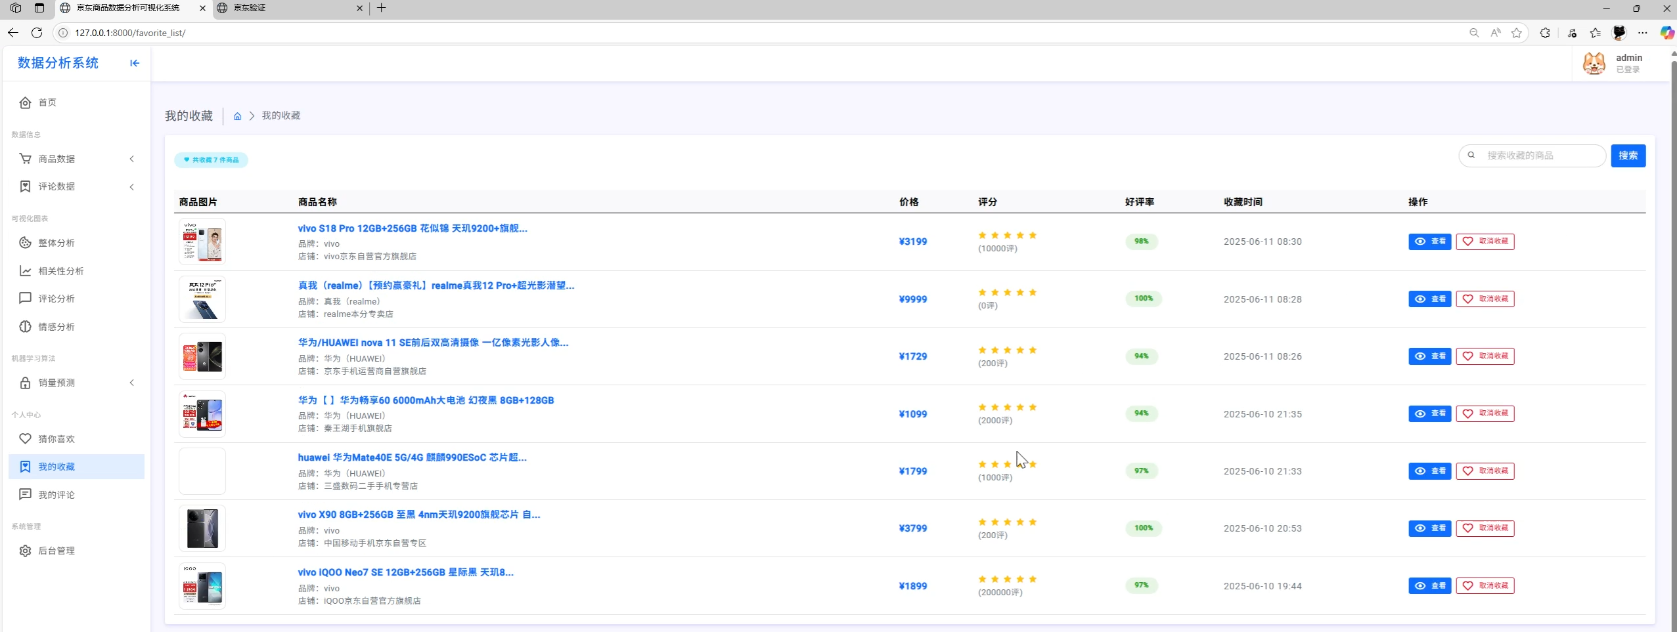Click 取消收藏 for realme 12 Pro+
This screenshot has width=1677, height=632.
[x=1485, y=299]
